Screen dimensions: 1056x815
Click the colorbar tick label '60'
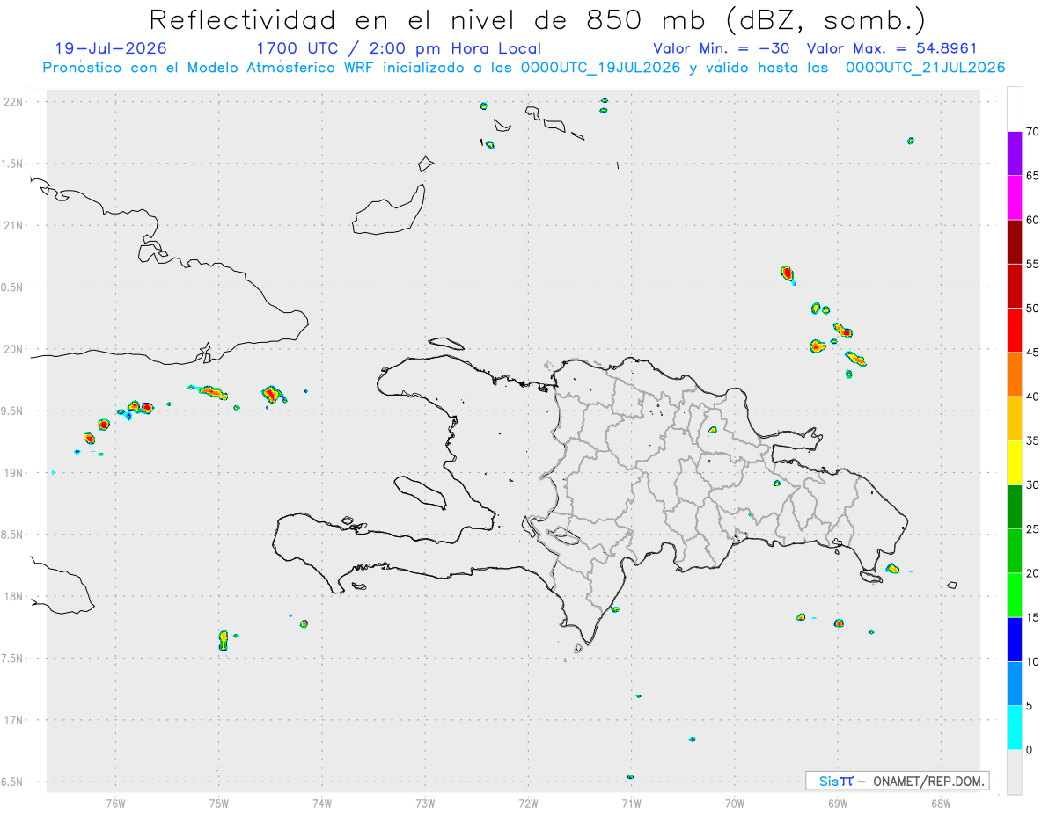point(1032,220)
